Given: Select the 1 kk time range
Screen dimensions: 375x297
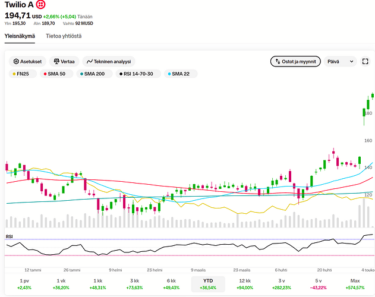Looking at the screenshot, I should click(98, 284).
